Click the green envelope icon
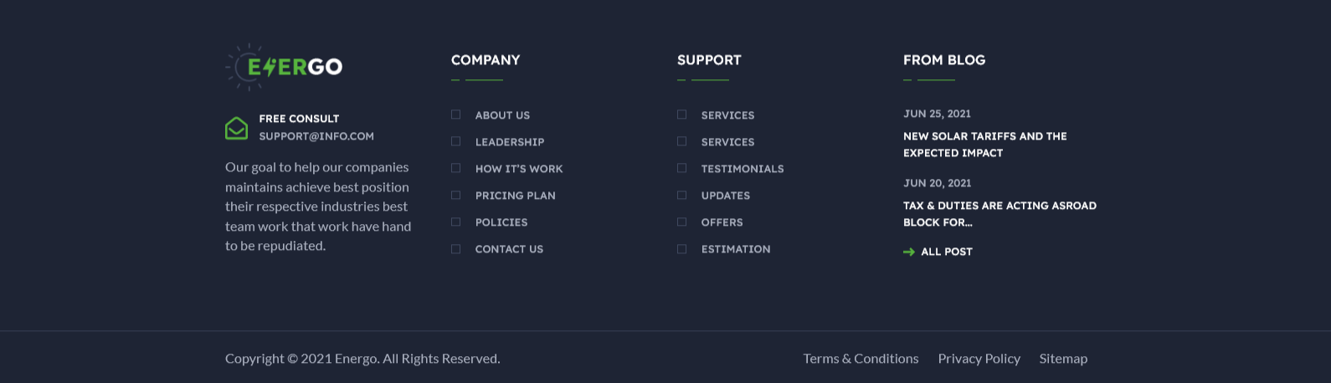 pyautogui.click(x=236, y=128)
